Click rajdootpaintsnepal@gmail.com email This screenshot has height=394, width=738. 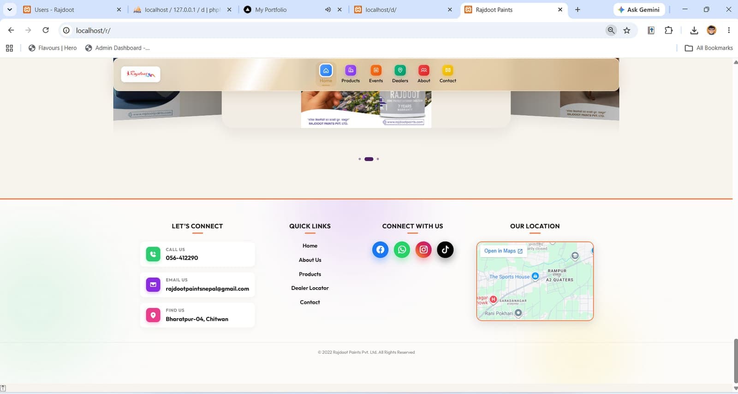click(207, 289)
